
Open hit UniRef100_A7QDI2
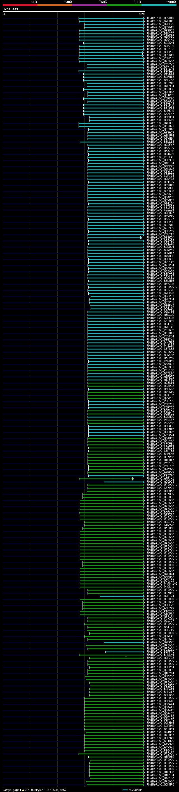tap(161, 21)
